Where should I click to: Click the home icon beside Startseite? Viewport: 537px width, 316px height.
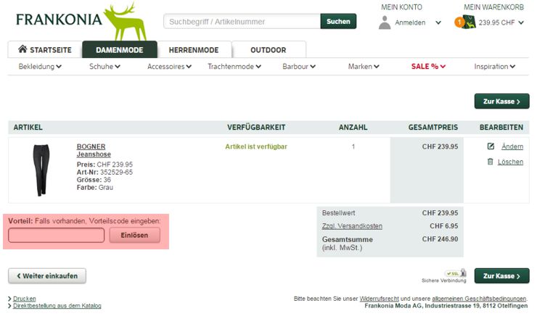(x=22, y=49)
